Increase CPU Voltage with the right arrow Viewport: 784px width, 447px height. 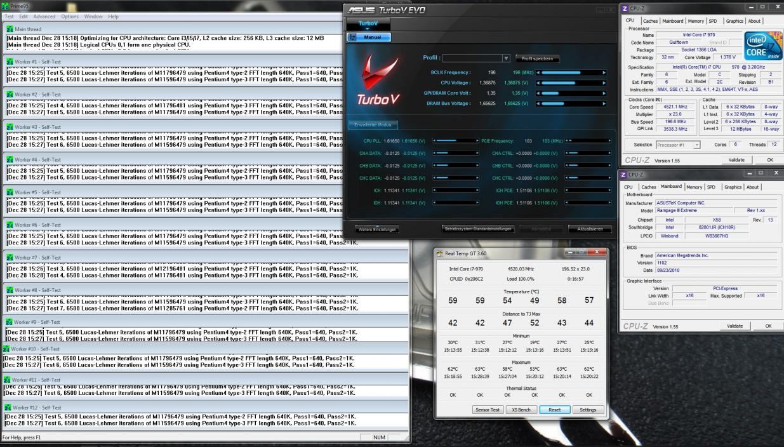(x=604, y=83)
